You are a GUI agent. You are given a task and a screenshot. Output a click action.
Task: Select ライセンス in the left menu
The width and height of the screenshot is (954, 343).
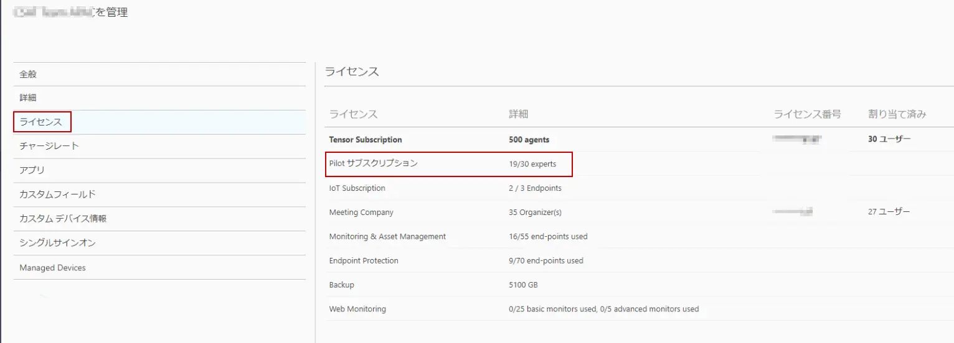159,122
